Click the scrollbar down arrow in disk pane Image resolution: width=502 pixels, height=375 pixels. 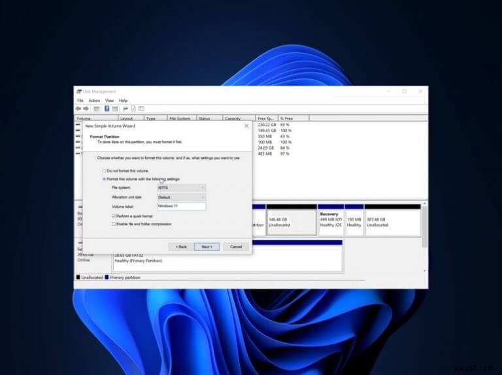(425, 271)
